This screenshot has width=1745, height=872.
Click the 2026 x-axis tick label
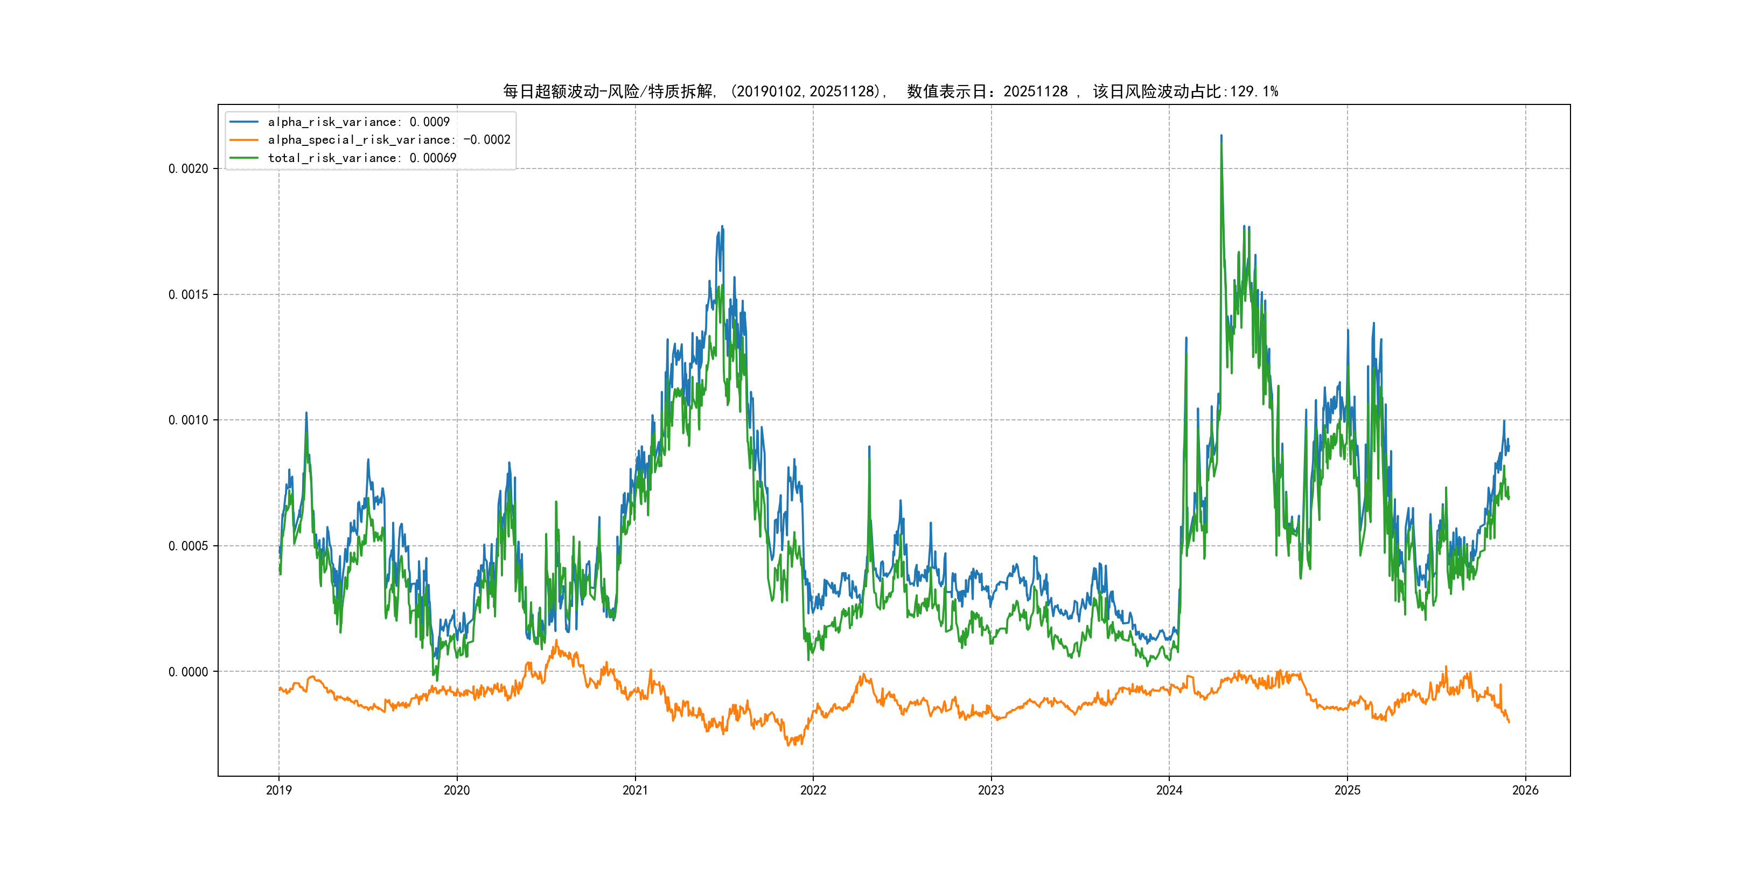pyautogui.click(x=1525, y=790)
